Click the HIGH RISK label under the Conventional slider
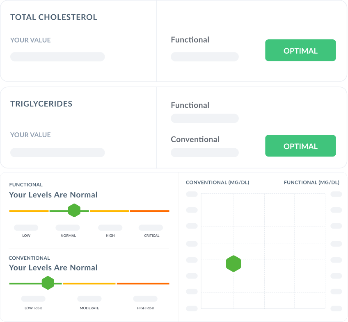This screenshot has width=348, height=322. [x=145, y=308]
